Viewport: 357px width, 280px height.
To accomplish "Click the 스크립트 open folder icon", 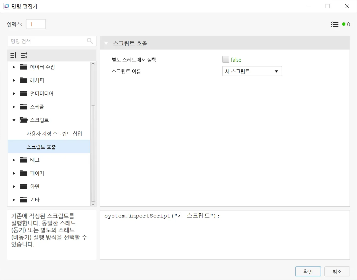I will [x=24, y=120].
